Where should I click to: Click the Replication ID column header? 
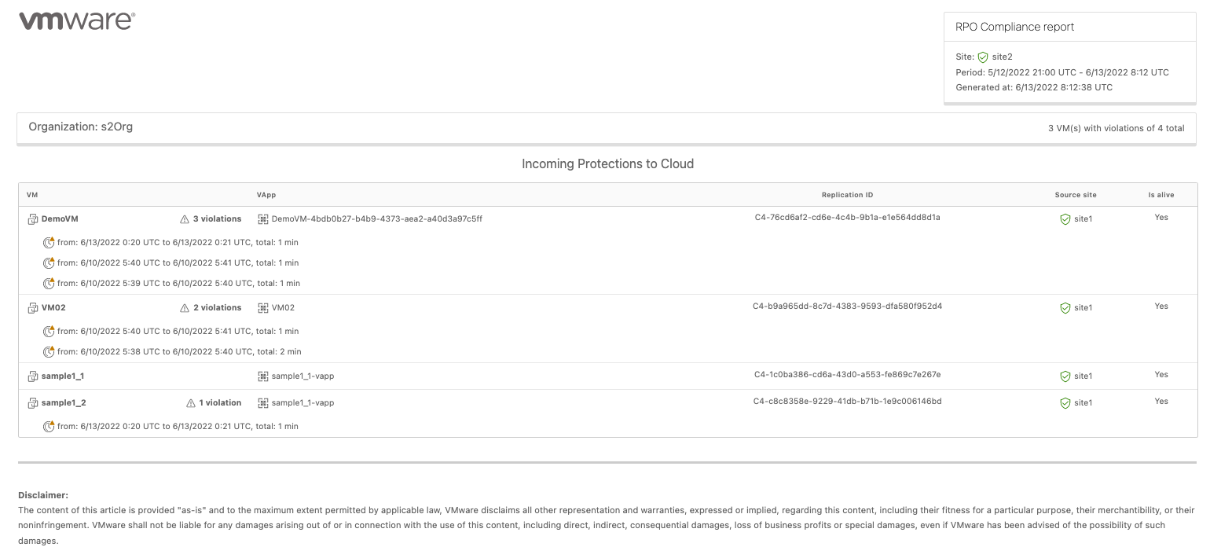click(x=847, y=195)
